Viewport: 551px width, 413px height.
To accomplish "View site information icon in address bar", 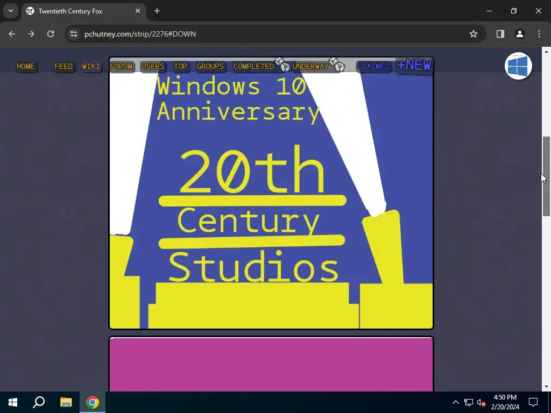I will click(x=73, y=34).
